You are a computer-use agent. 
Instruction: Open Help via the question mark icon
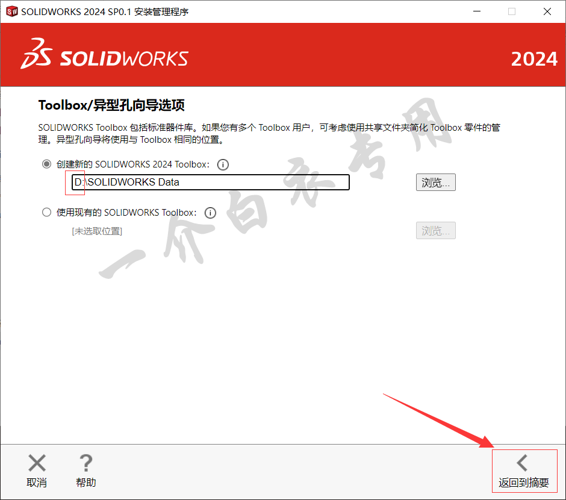pyautogui.click(x=86, y=463)
